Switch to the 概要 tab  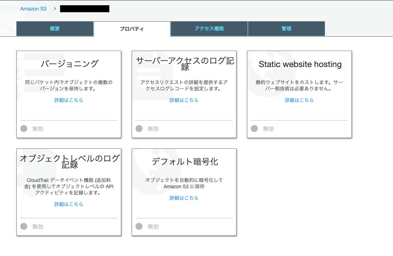coord(55,29)
